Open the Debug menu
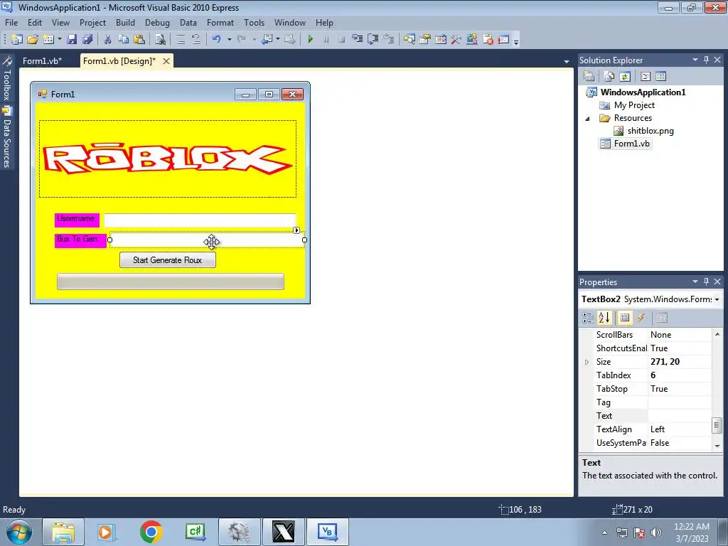 (x=157, y=22)
